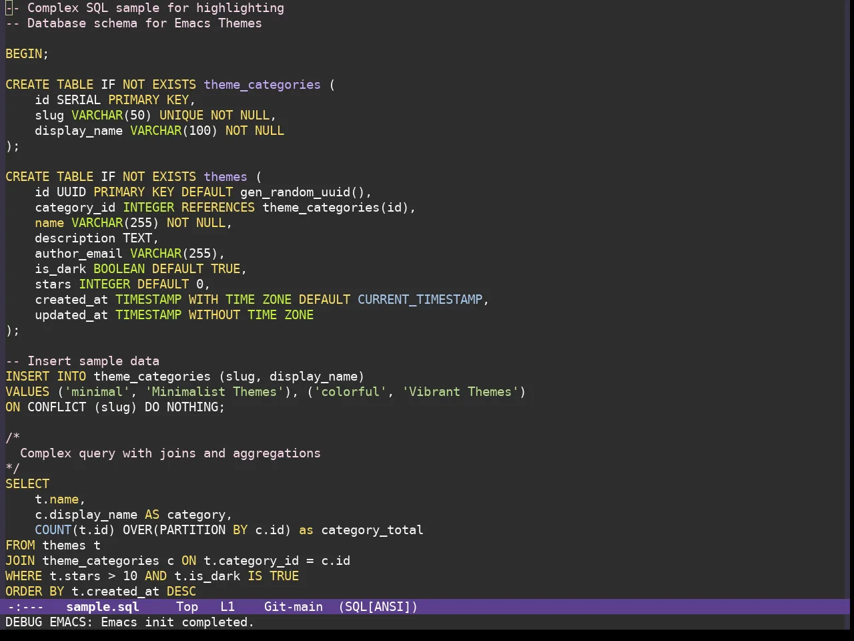Click gen_random_uuid() function call
Image resolution: width=854 pixels, height=641 pixels.
[x=302, y=192]
